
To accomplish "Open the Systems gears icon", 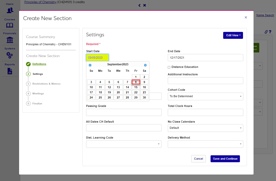I will click(x=10, y=55).
